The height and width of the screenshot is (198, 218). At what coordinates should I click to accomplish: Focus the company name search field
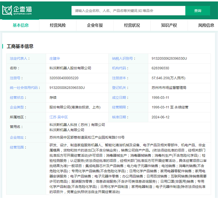pos(128,11)
